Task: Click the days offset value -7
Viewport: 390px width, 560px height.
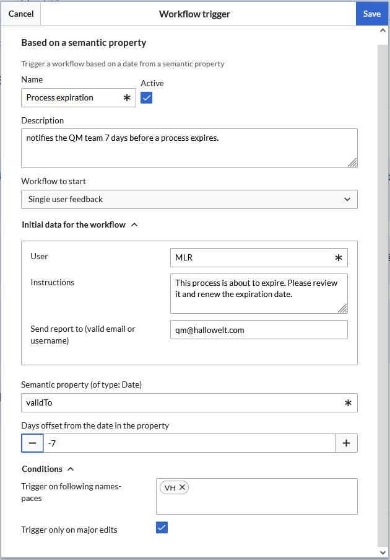Action: (x=189, y=443)
